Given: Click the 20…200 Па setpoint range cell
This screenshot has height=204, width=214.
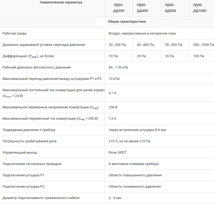Looking at the screenshot, I should (117, 45).
